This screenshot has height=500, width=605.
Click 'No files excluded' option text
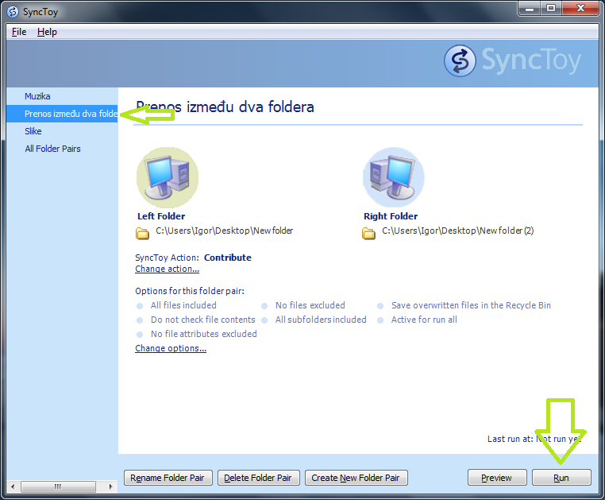coord(310,305)
